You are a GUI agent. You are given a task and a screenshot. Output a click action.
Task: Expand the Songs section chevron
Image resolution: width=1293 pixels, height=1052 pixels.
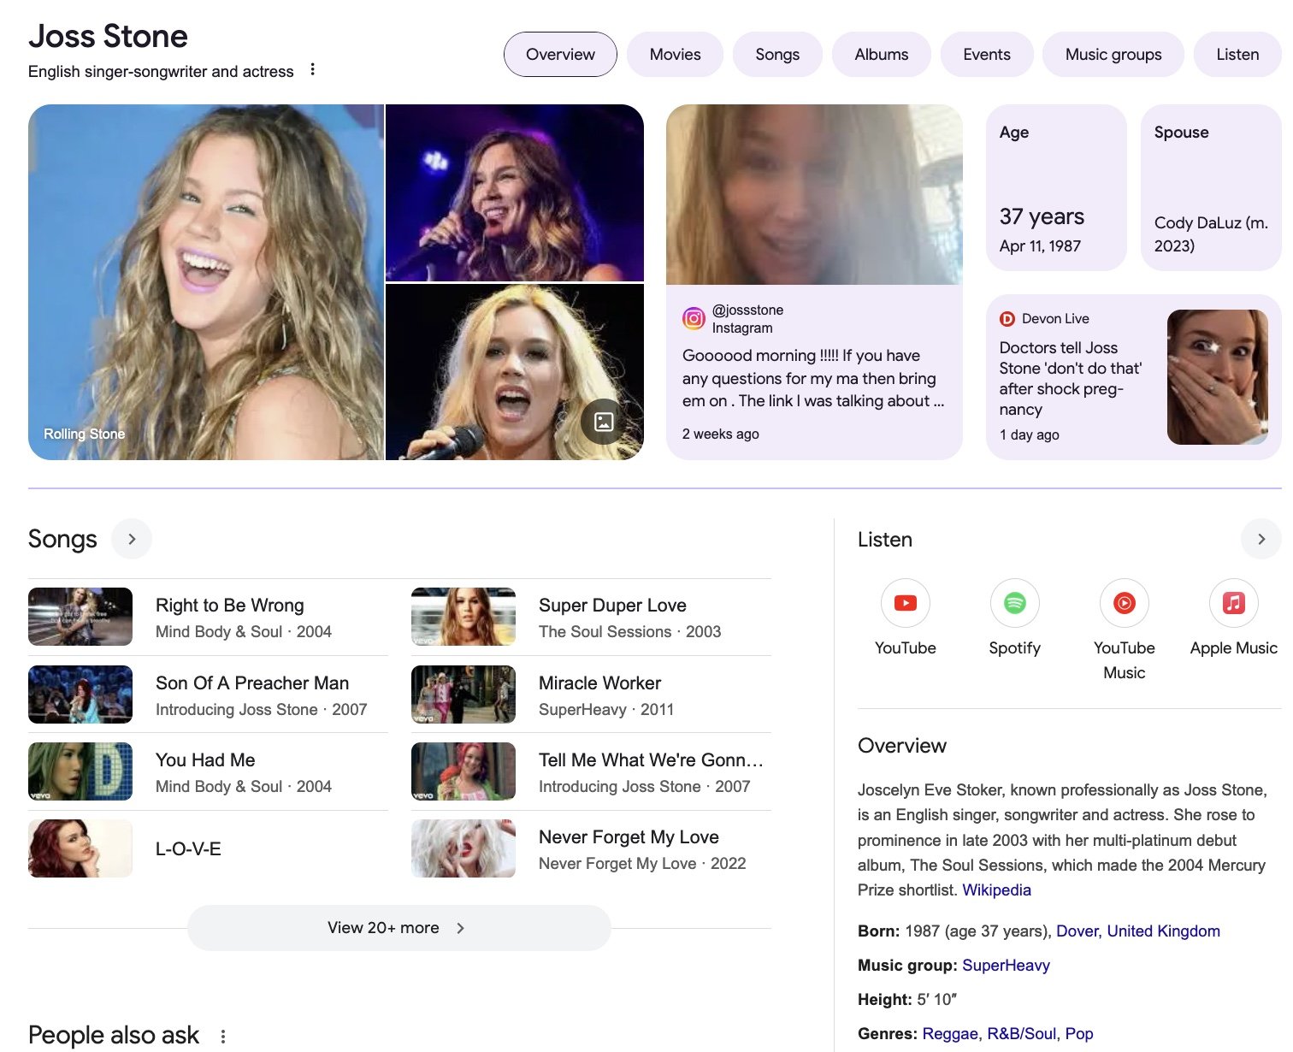point(132,539)
